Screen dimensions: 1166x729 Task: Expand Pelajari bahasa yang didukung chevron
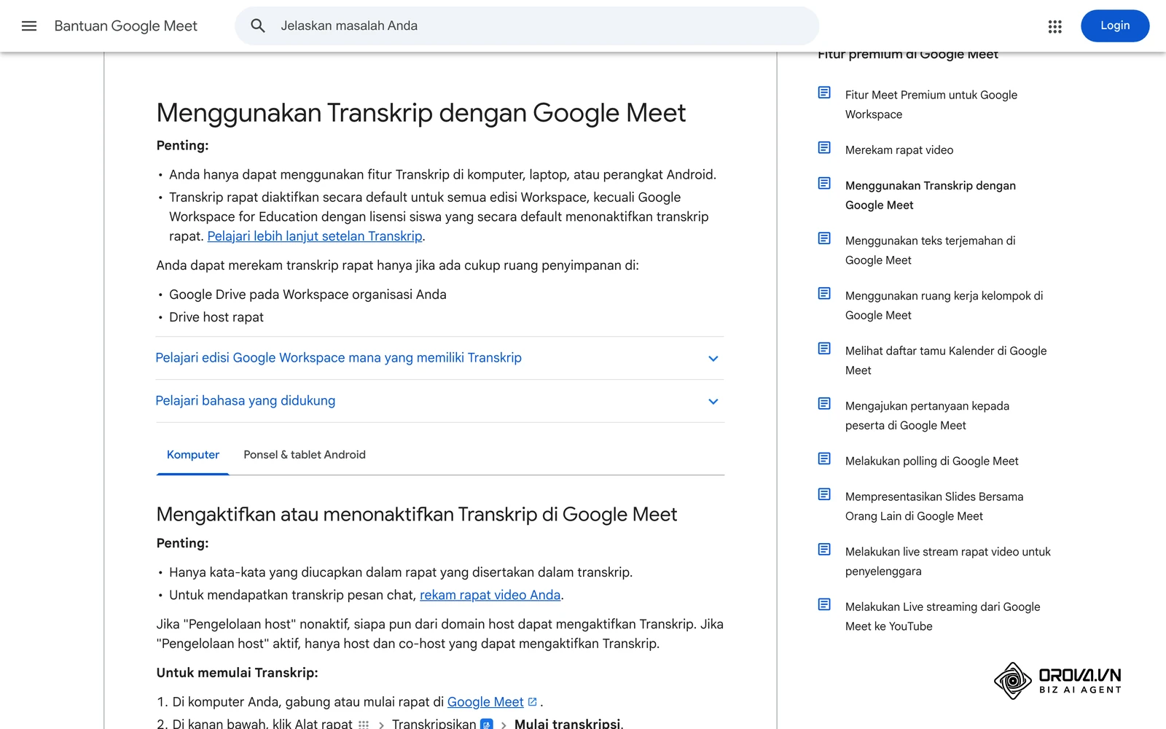click(713, 402)
